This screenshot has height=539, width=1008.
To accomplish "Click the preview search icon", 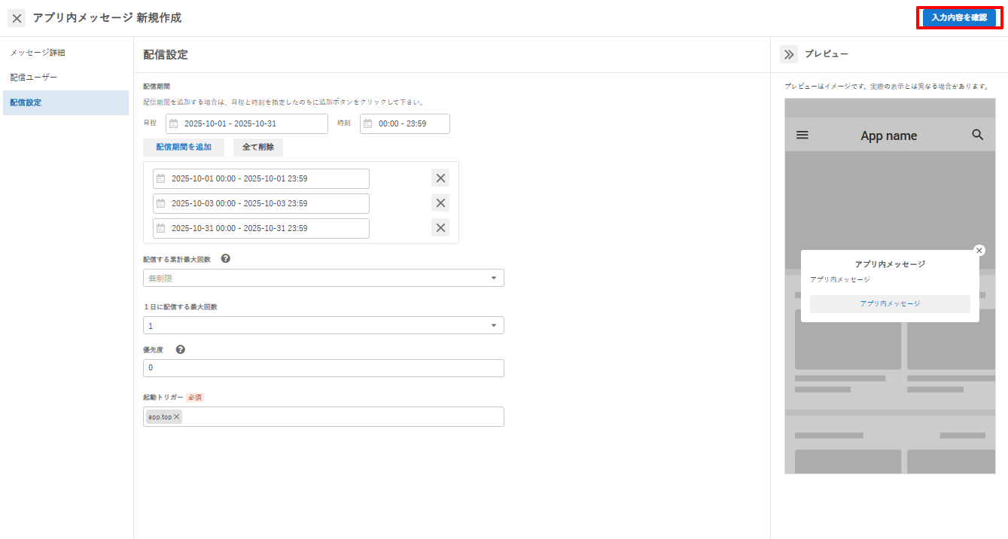I will pyautogui.click(x=978, y=135).
